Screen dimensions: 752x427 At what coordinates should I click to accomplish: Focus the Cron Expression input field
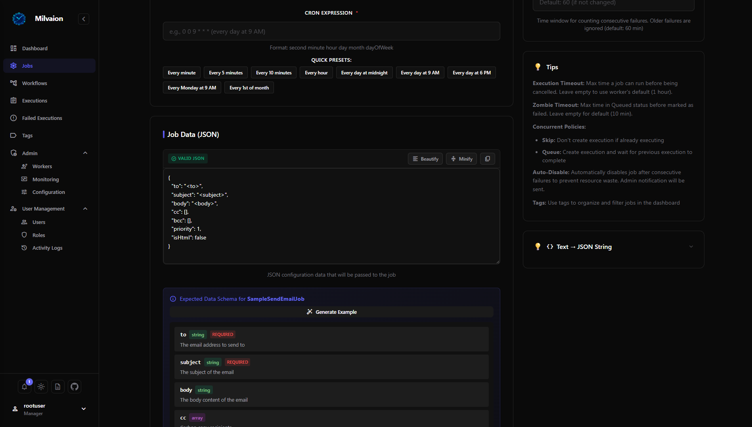331,31
